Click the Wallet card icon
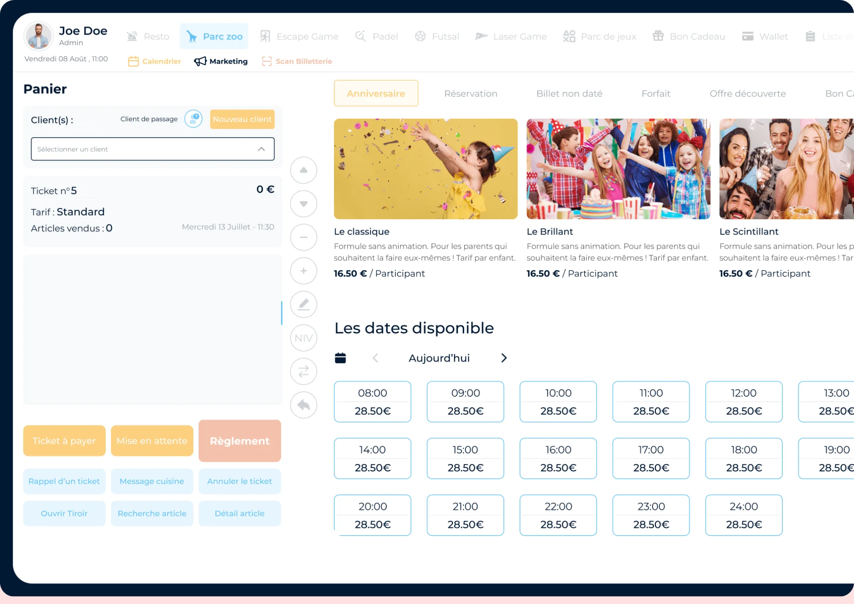 pyautogui.click(x=748, y=36)
